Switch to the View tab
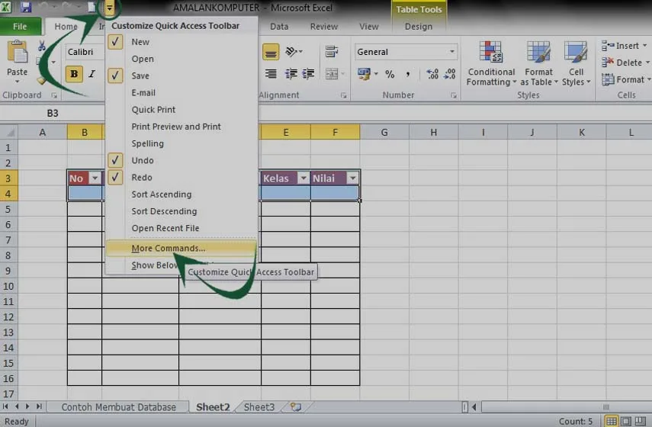652x427 pixels. [368, 27]
